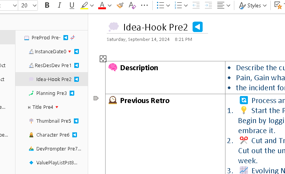
Task: Open font color dropdown arrow
Action: click(x=109, y=6)
